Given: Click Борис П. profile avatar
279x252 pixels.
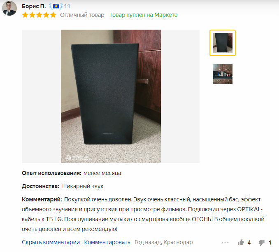Looking at the screenshot, I should pyautogui.click(x=9, y=8).
